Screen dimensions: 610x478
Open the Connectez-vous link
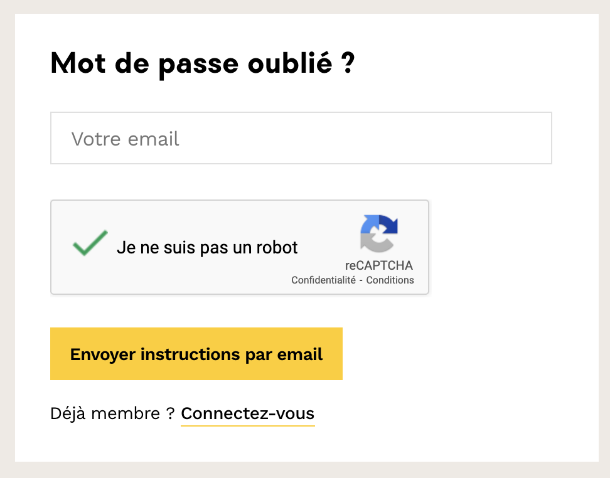(247, 413)
